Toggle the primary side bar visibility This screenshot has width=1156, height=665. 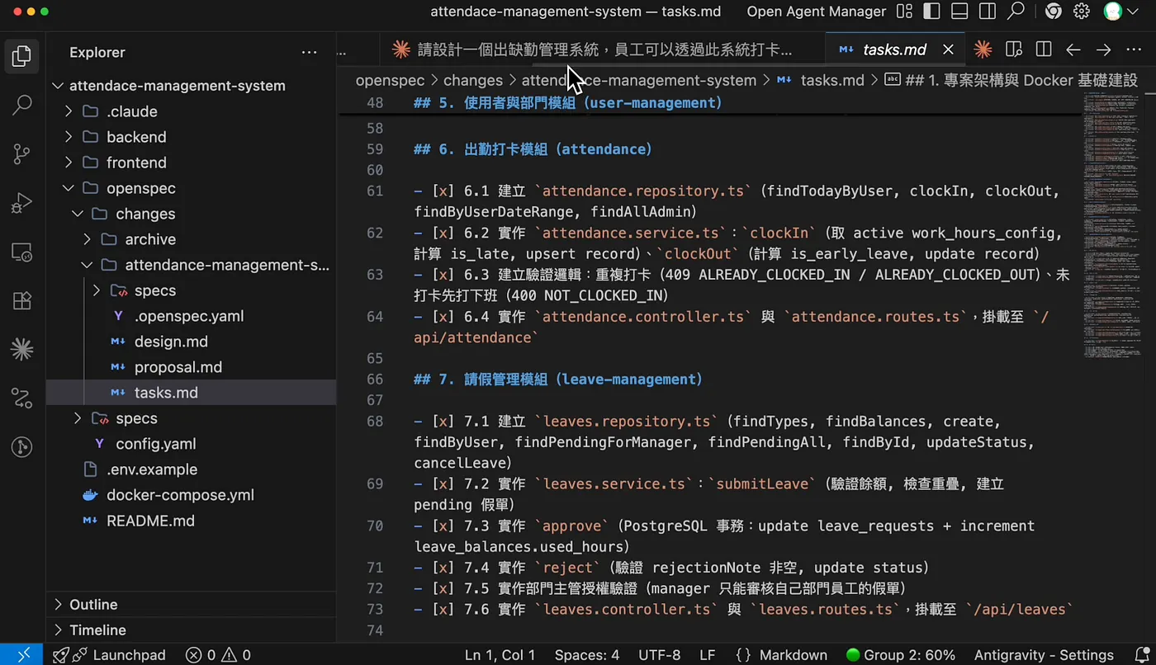coord(931,12)
